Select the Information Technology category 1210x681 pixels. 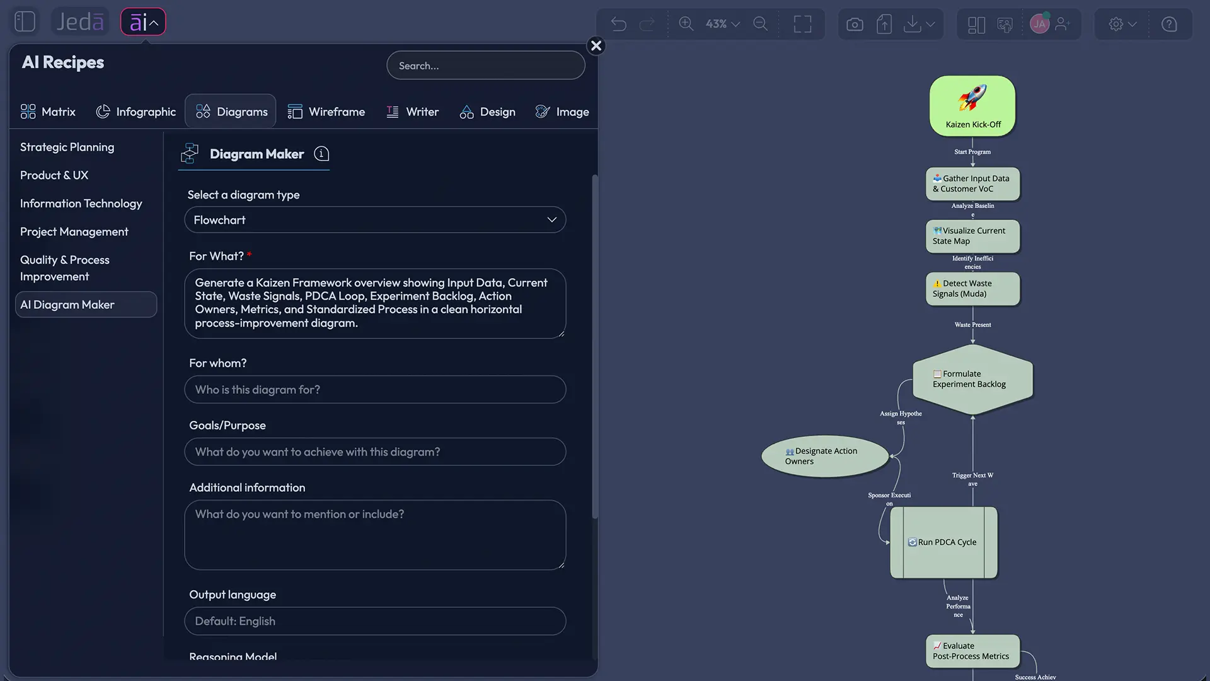(81, 204)
